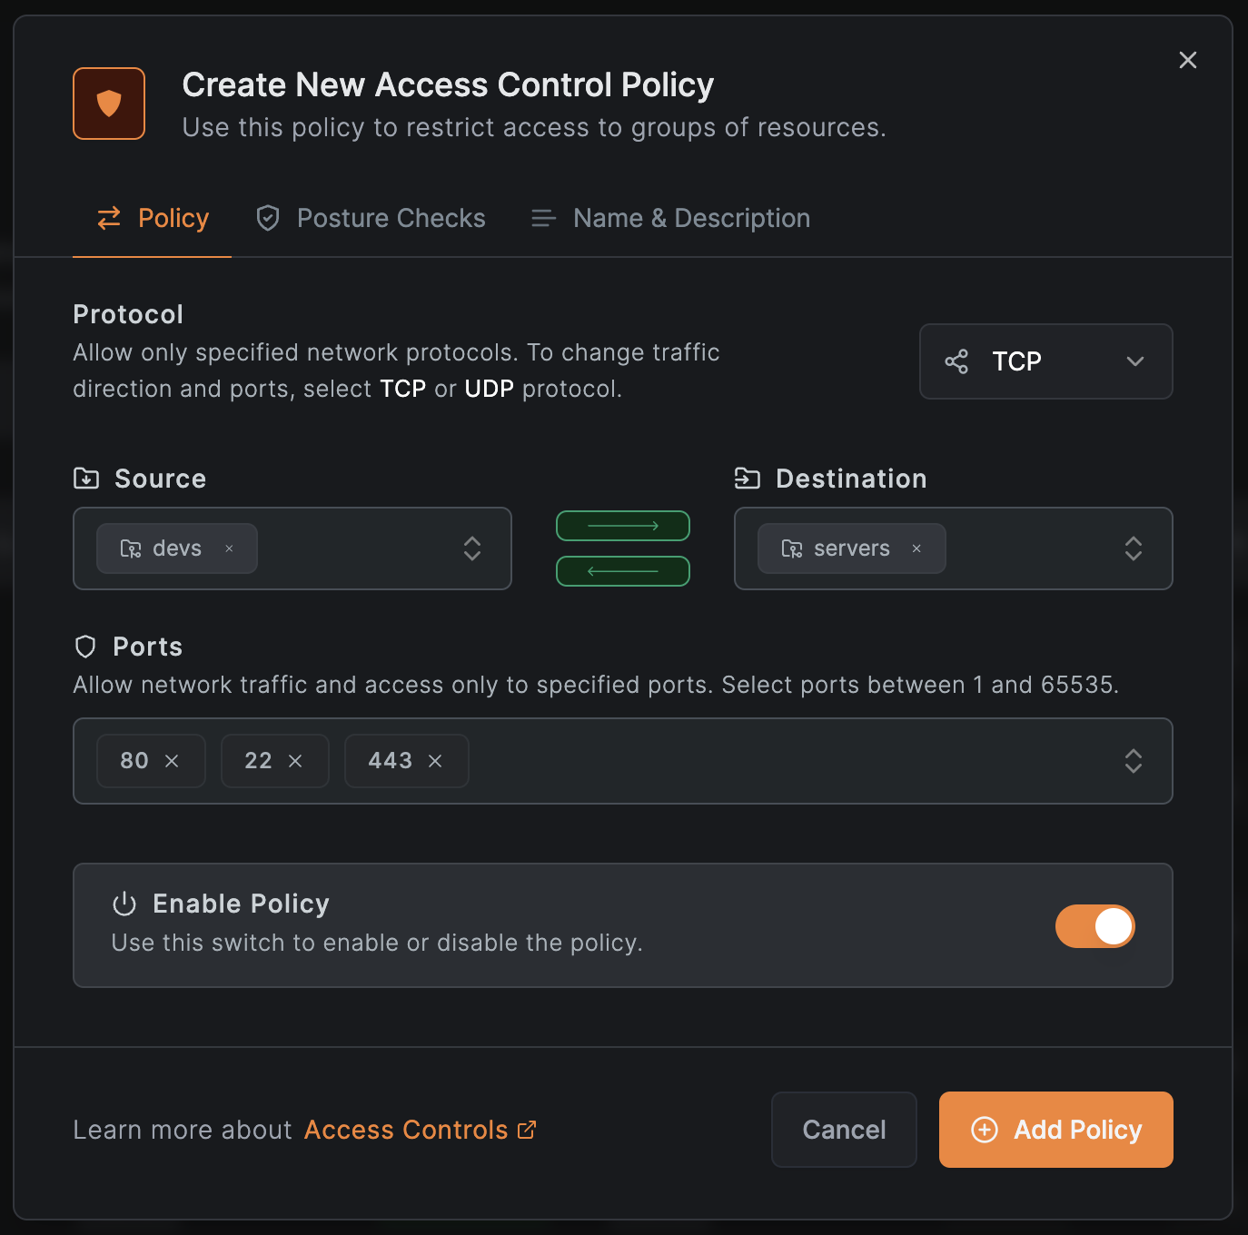Toggle source-to-destination traffic direction arrow
1248x1235 pixels.
click(x=623, y=526)
